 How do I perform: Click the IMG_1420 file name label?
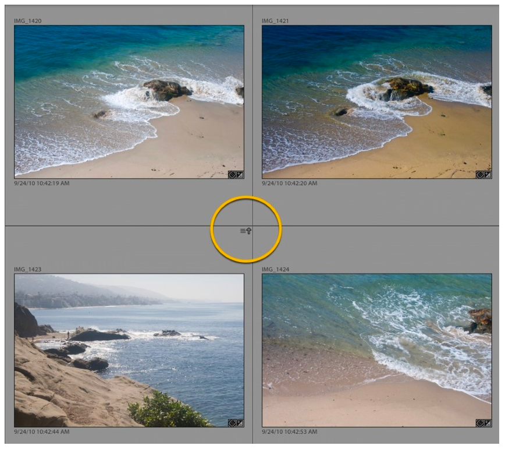28,21
